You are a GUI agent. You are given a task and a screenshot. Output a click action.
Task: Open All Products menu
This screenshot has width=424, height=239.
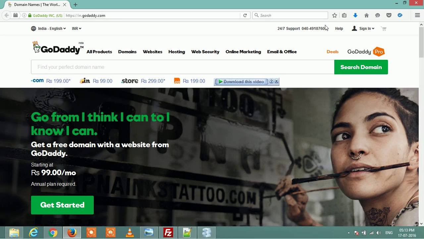99,52
